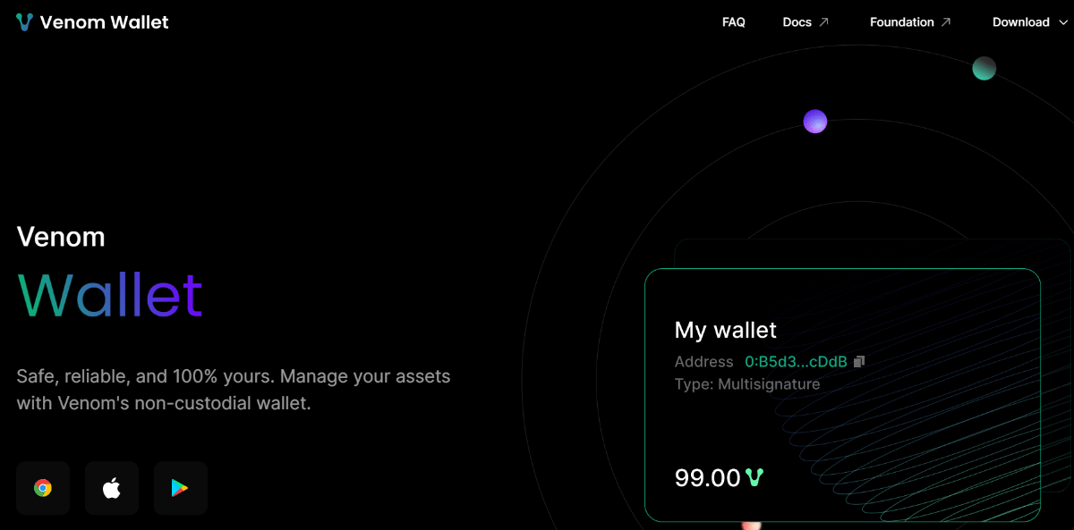Screen dimensions: 1074x530
Task: Click the My wallet card heading
Action: (726, 330)
